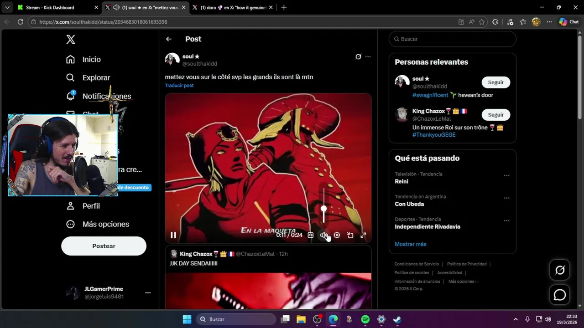Open Accesibilidad footer link
Viewport: 584px width, 328px height.
coord(449,272)
